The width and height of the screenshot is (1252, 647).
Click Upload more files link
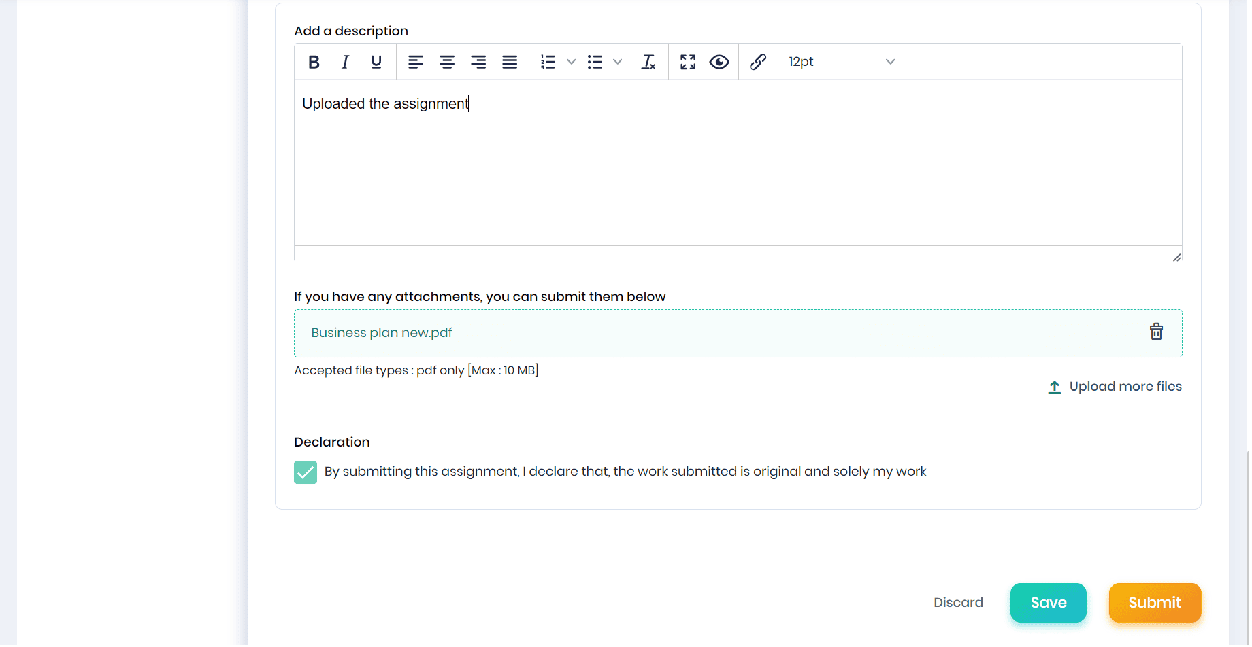[x=1115, y=387]
